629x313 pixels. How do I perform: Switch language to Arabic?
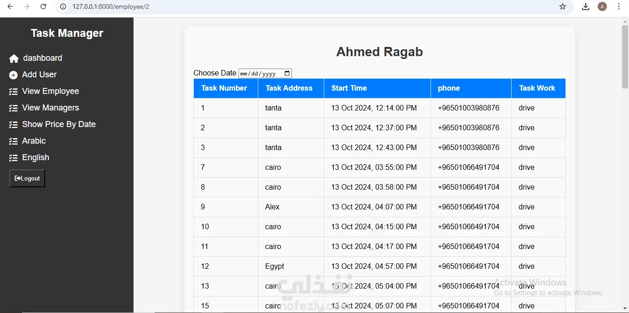34,141
